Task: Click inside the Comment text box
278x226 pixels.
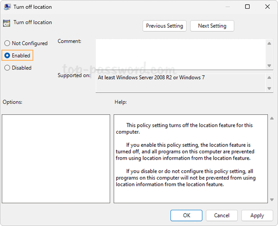Action: tap(181, 53)
